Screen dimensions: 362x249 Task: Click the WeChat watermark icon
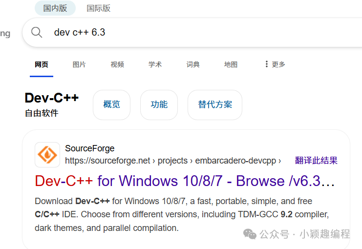point(250,234)
